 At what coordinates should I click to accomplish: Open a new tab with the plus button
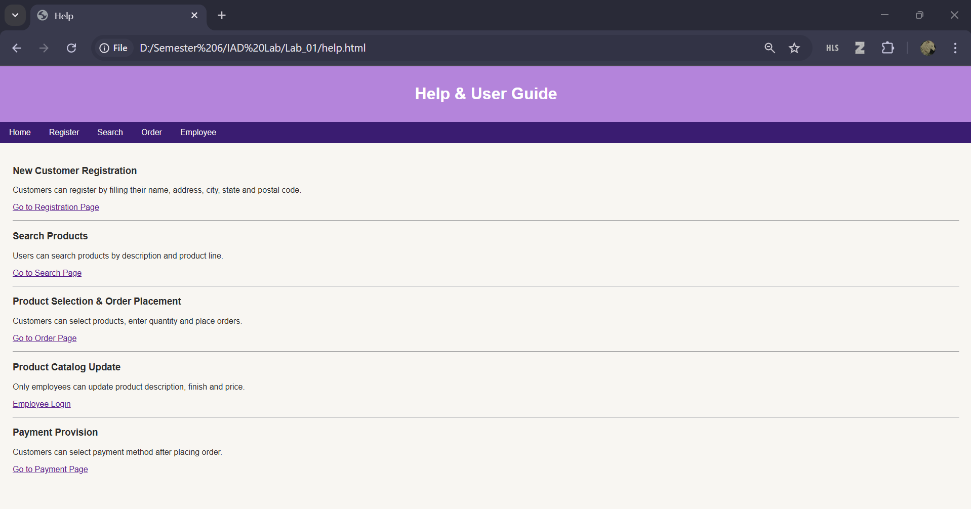pyautogui.click(x=221, y=15)
